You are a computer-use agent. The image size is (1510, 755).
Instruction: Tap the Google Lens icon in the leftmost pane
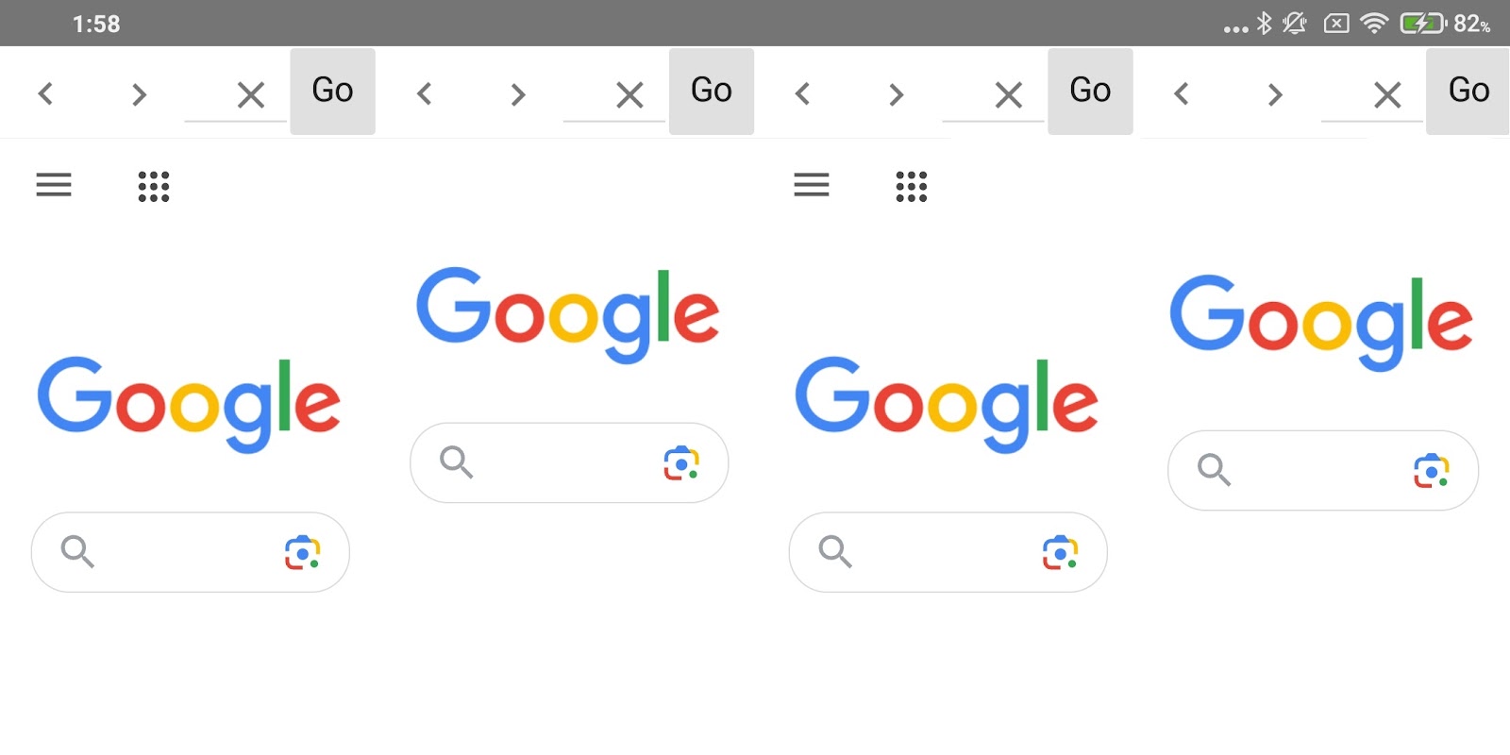point(302,553)
